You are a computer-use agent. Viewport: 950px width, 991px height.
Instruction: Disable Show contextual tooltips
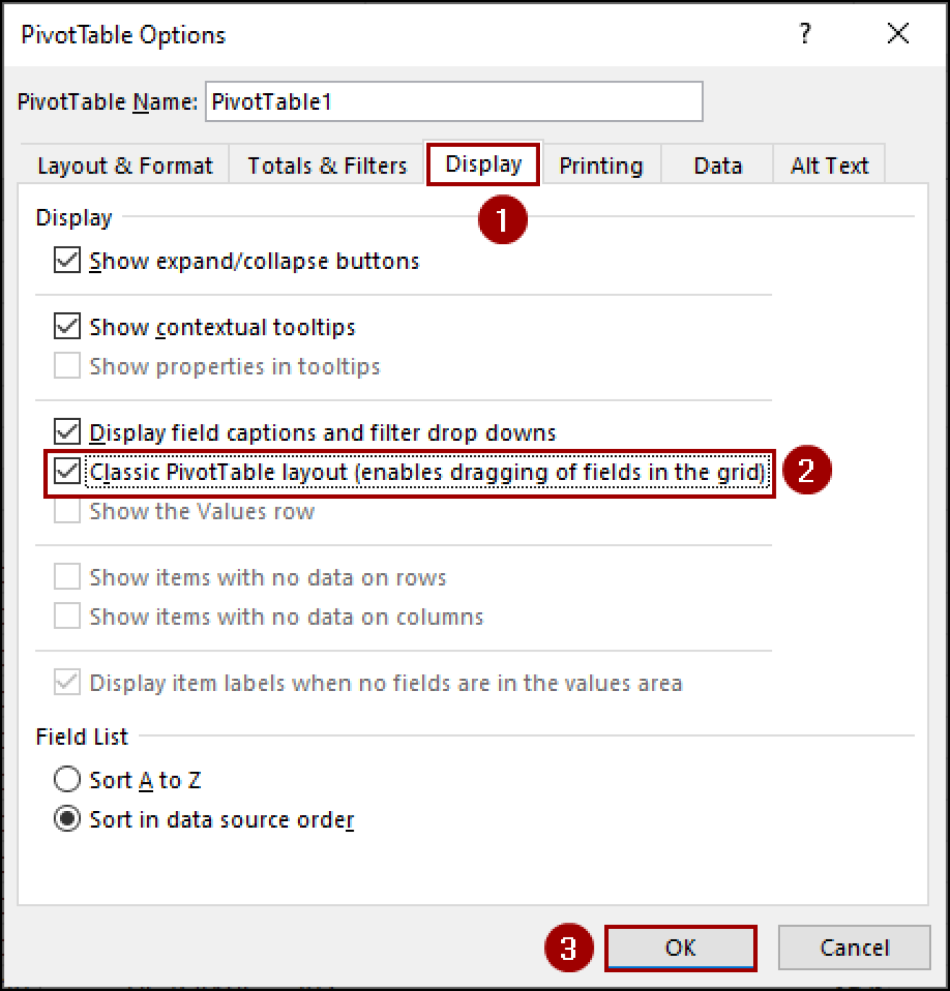(65, 326)
